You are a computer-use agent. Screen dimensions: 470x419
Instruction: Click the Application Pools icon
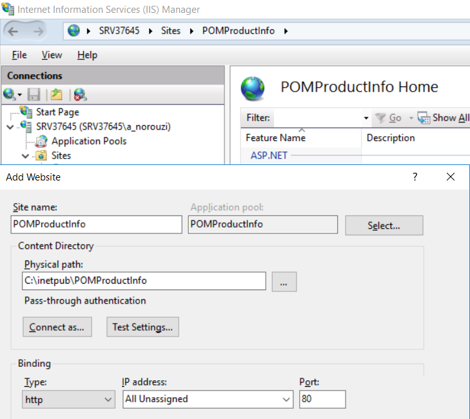(x=41, y=141)
